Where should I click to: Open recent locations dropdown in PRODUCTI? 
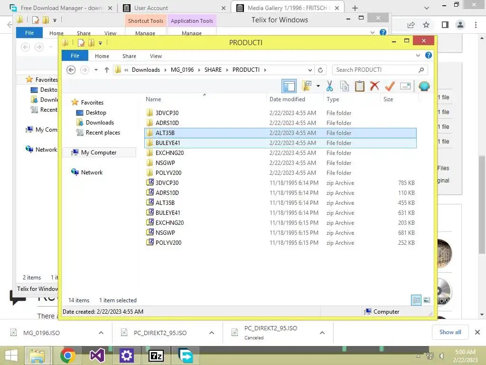(x=96, y=70)
